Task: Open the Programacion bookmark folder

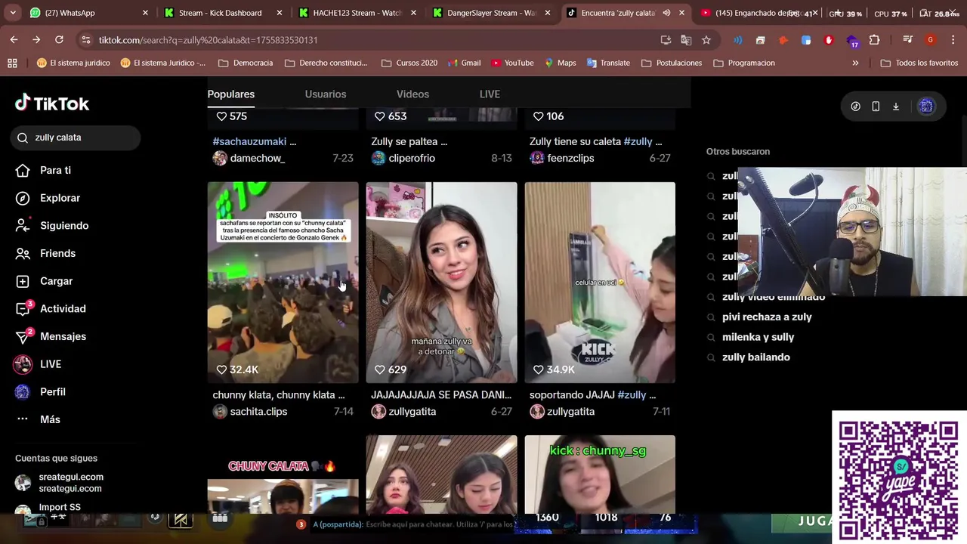Action: pyautogui.click(x=743, y=63)
